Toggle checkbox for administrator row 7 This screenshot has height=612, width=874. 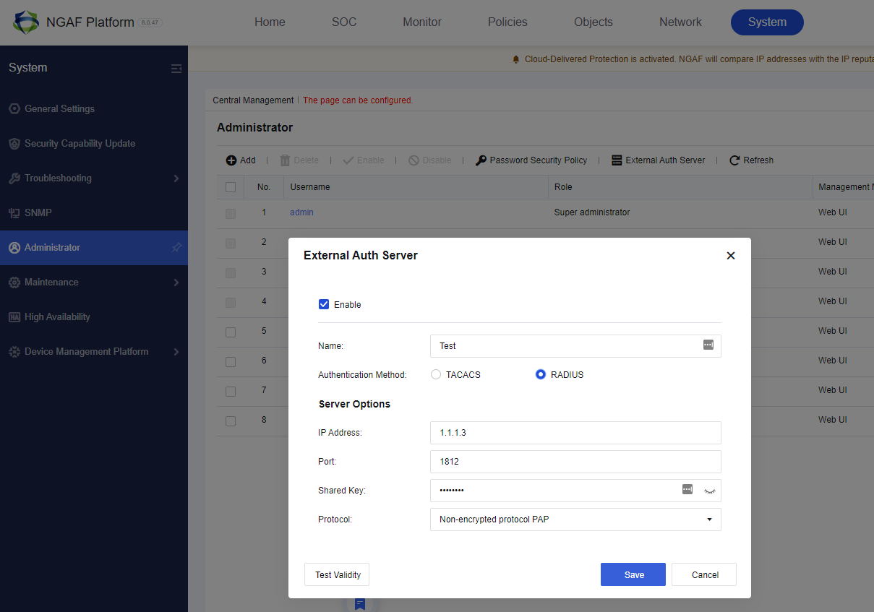(x=231, y=392)
